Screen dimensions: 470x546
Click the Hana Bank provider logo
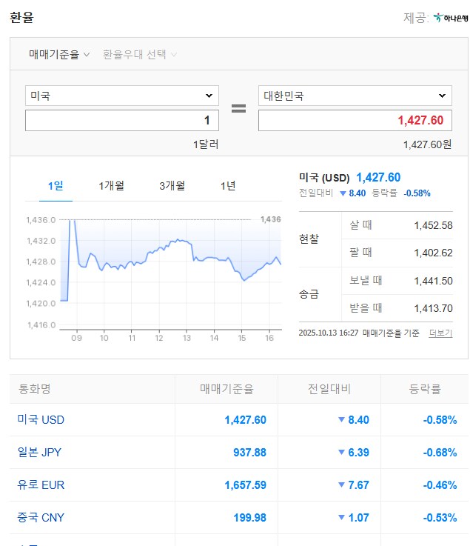point(451,18)
